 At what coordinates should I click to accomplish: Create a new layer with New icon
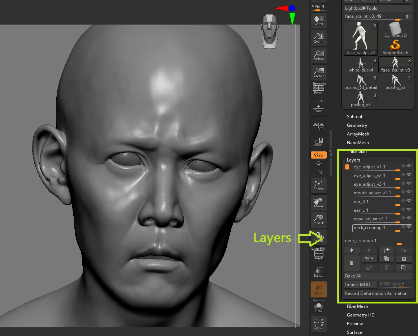click(352, 263)
